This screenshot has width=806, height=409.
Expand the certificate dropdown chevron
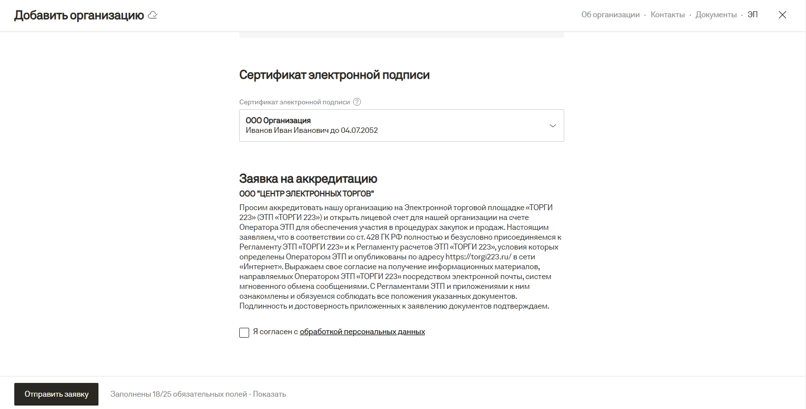(x=552, y=126)
